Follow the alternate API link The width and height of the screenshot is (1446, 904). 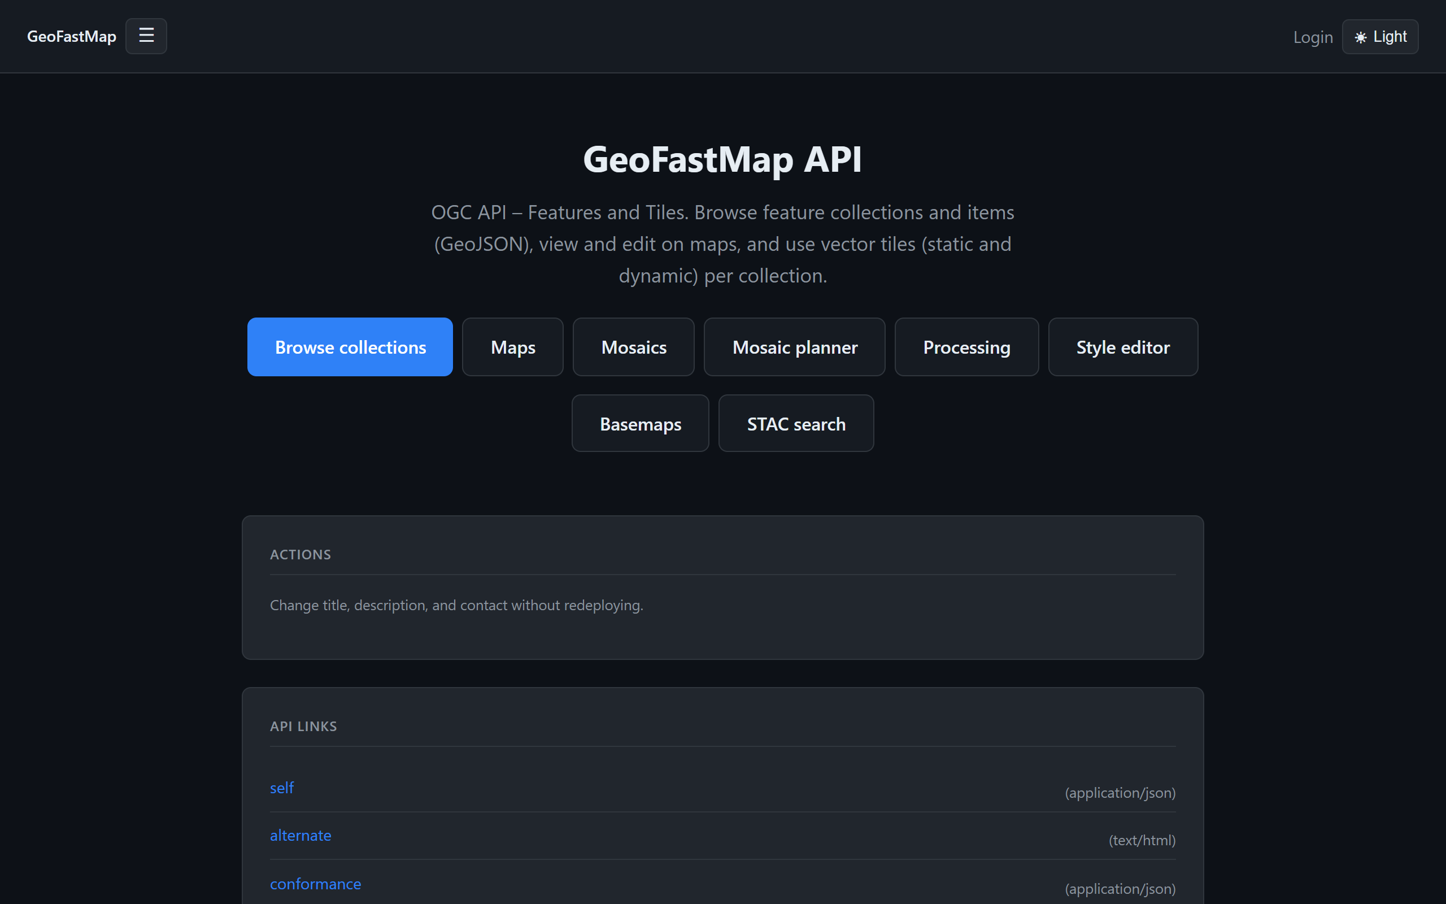coord(300,835)
